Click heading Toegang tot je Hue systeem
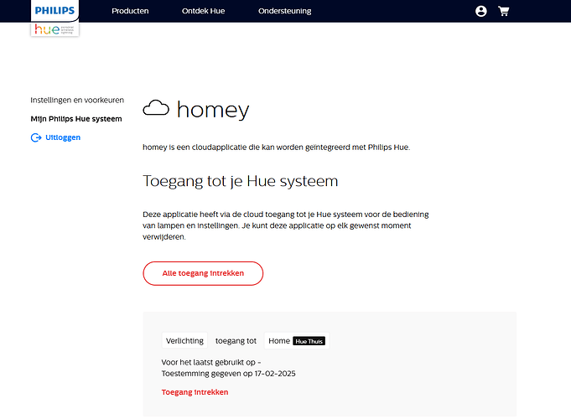 pos(241,181)
